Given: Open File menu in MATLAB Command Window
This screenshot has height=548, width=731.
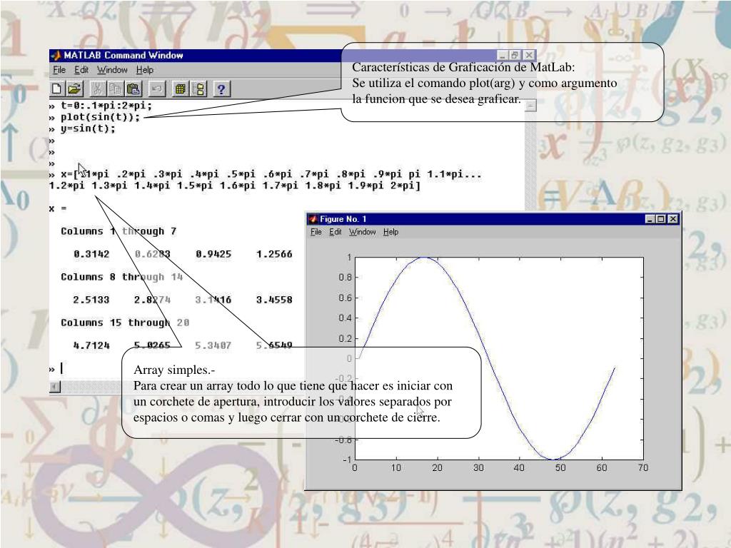Looking at the screenshot, I should [59, 70].
